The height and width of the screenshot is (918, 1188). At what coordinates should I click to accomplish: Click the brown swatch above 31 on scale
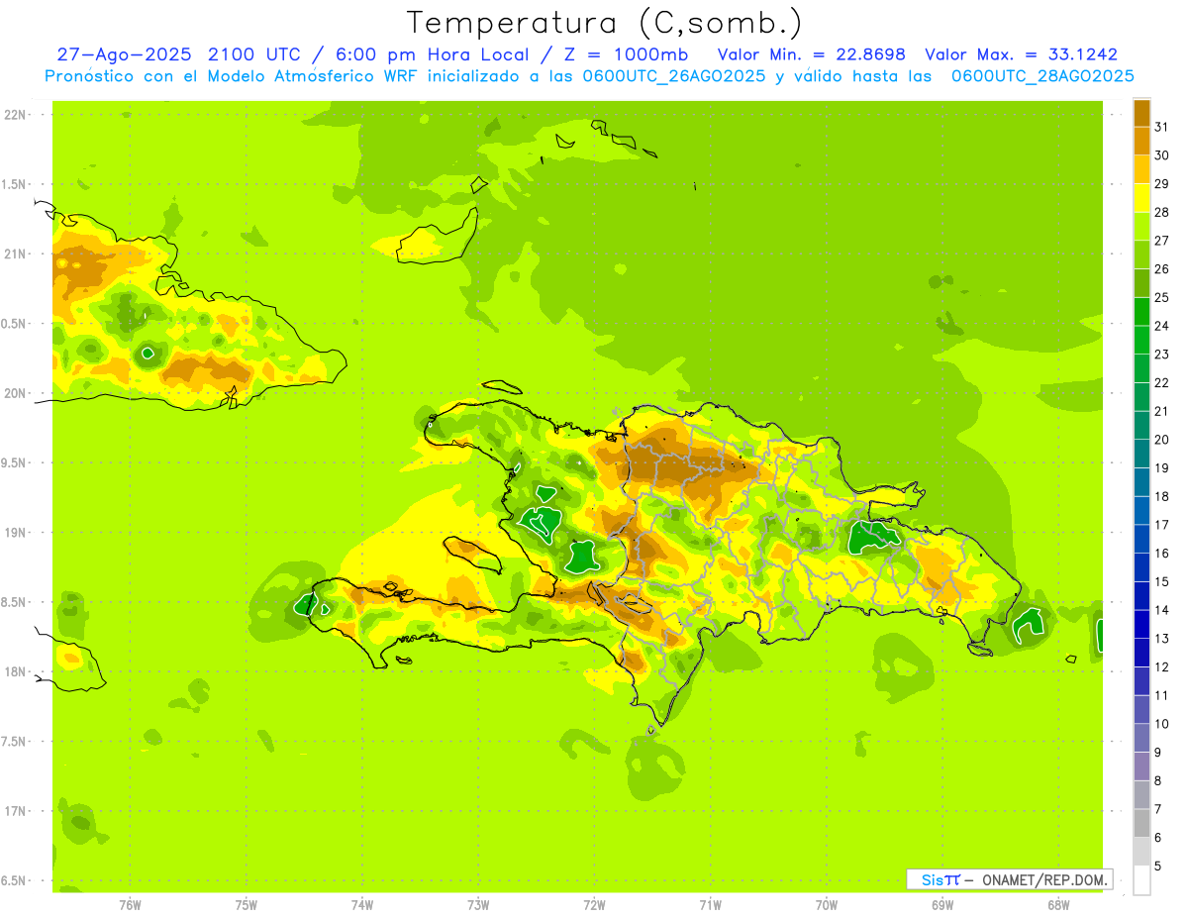pyautogui.click(x=1141, y=113)
